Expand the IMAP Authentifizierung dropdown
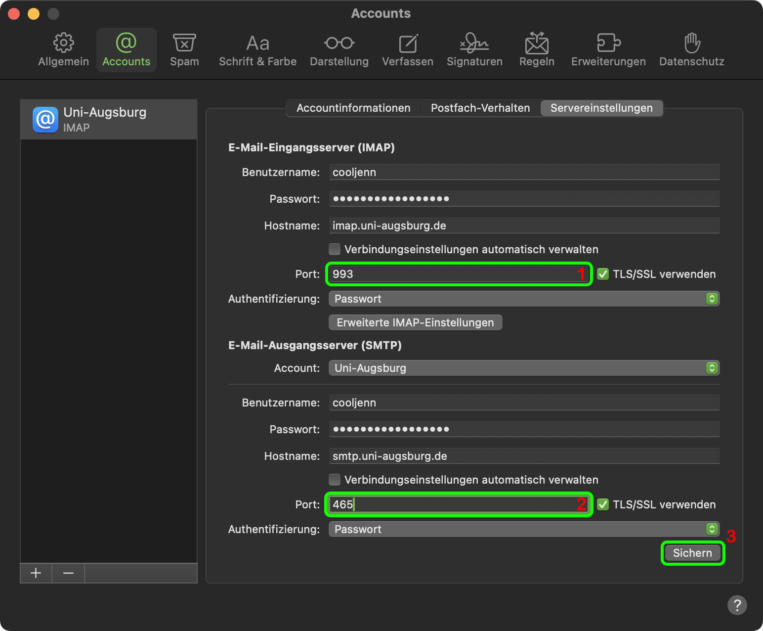 pyautogui.click(x=524, y=299)
